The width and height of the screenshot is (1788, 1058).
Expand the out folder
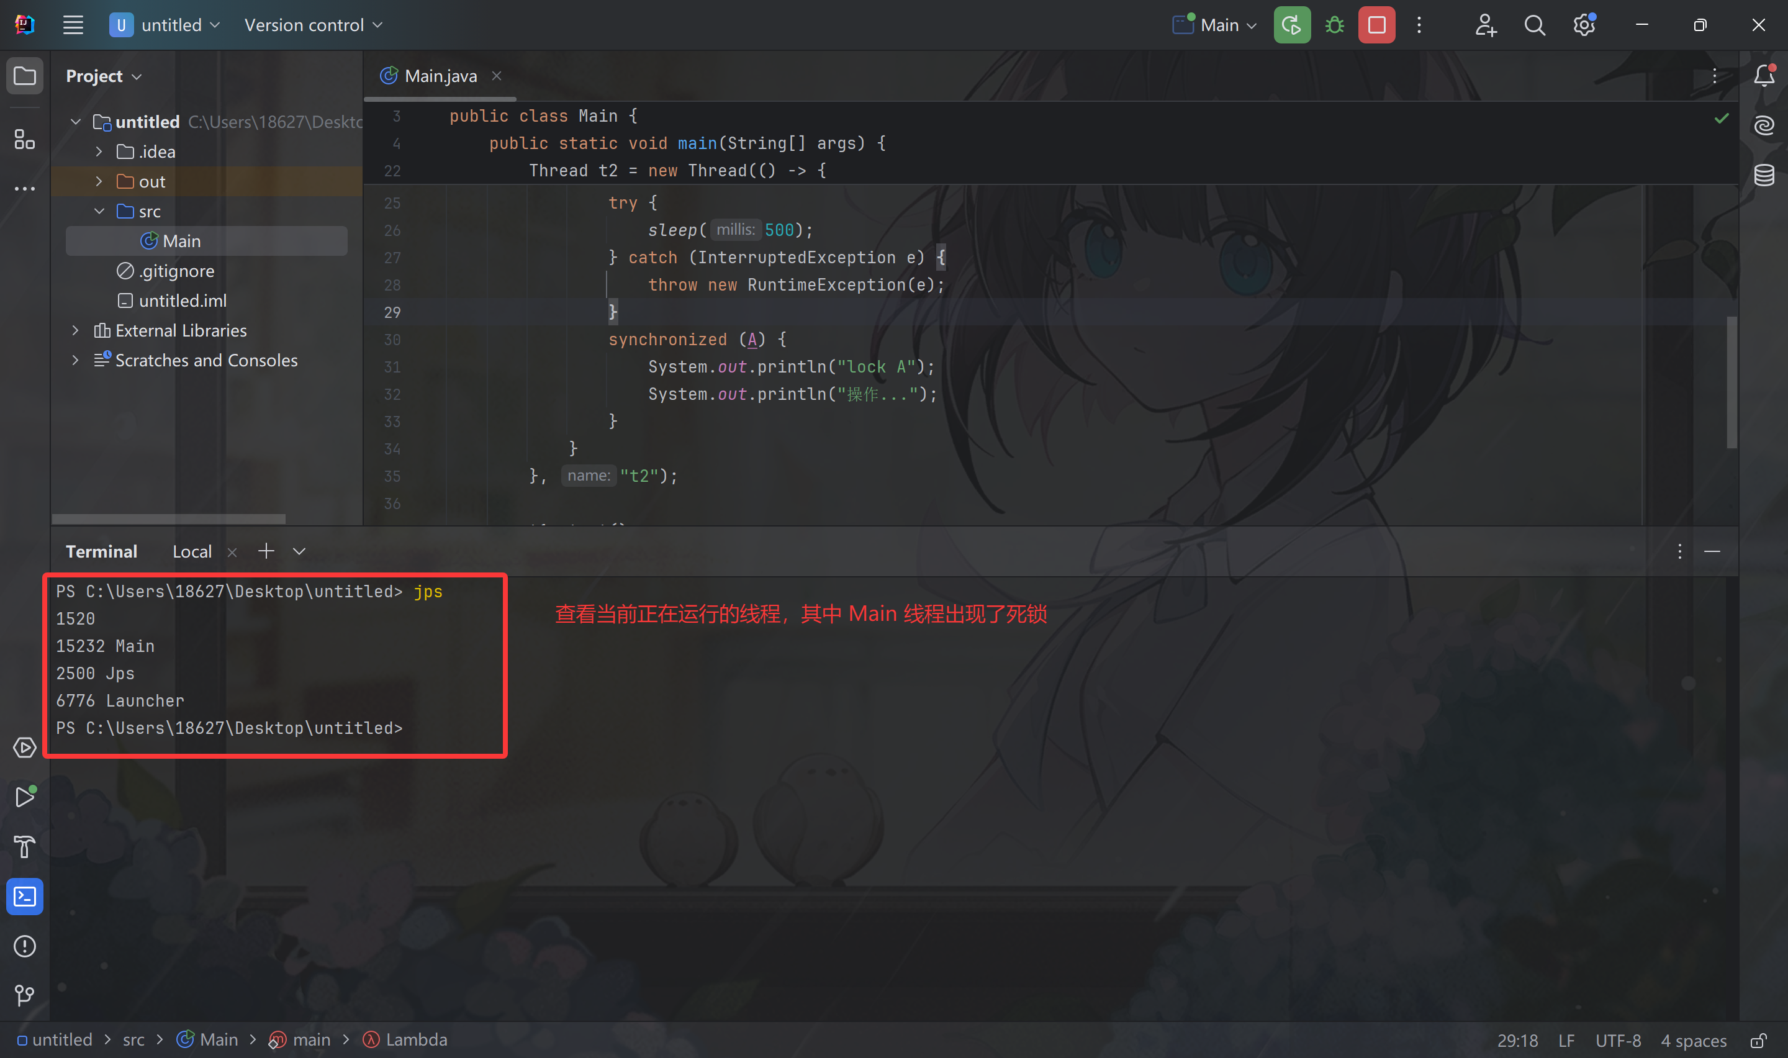pos(99,182)
